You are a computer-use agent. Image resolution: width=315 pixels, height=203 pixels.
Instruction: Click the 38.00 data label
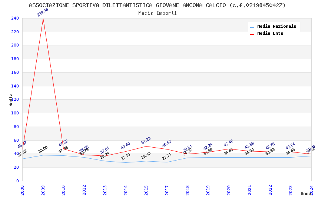43,149
